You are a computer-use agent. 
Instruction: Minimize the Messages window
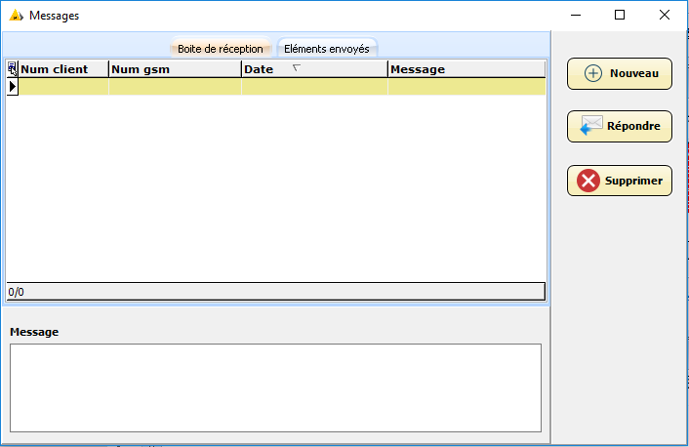(x=575, y=16)
